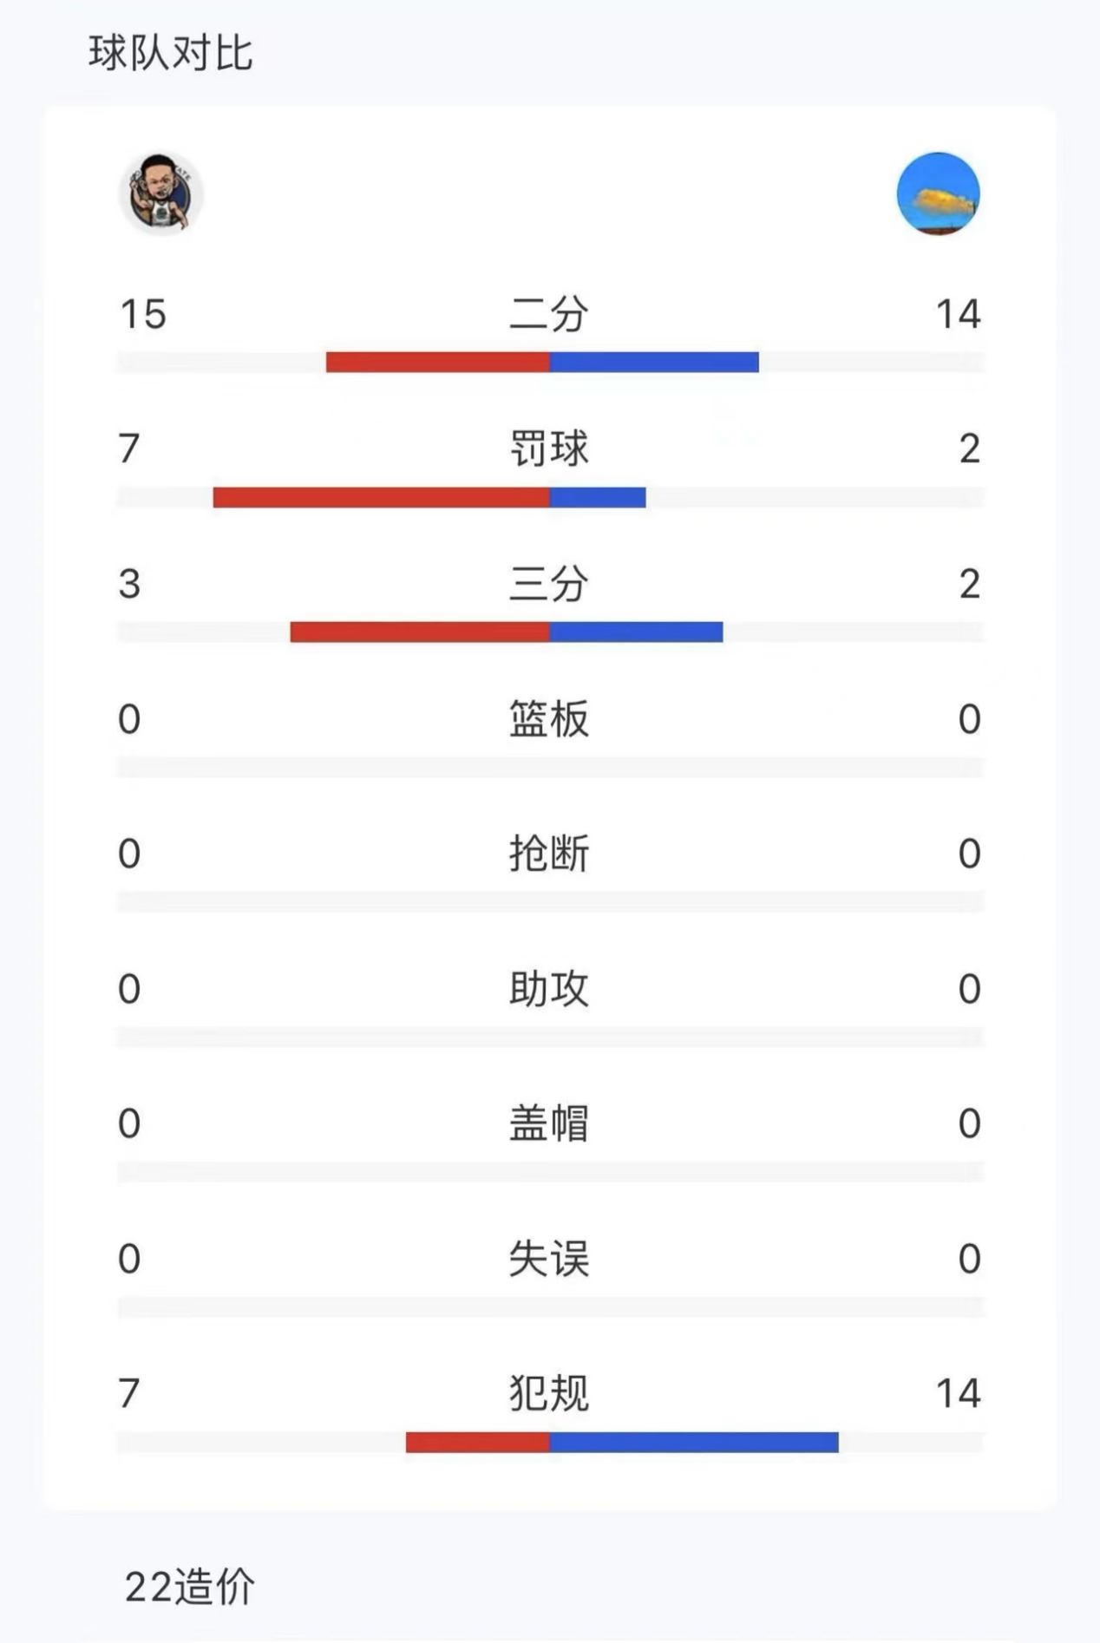Select the 篮板 stat row label
Image resolution: width=1100 pixels, height=1643 pixels.
coord(549,719)
